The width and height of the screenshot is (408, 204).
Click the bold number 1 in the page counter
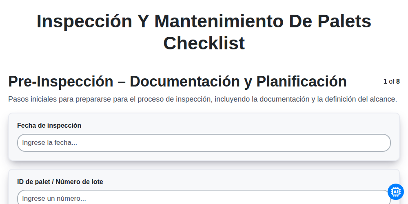click(385, 82)
